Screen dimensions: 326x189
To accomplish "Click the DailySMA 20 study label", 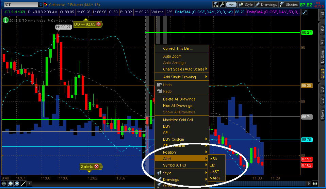I will tap(204, 12).
